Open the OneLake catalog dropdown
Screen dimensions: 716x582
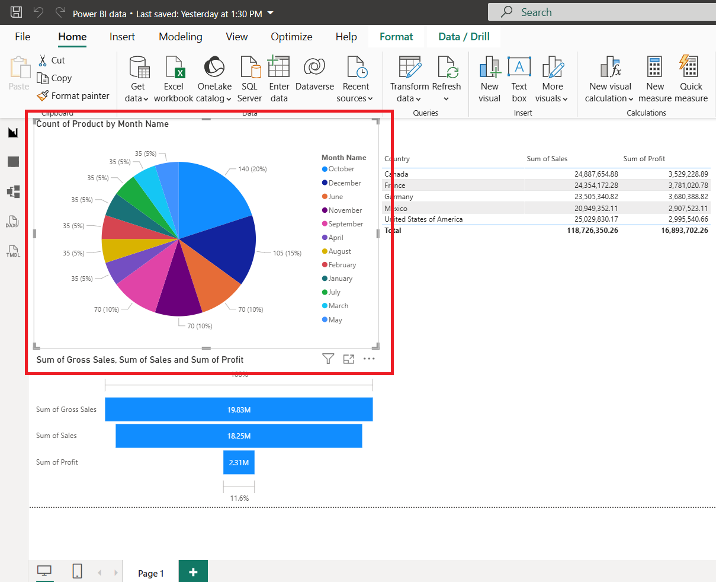coord(214,79)
